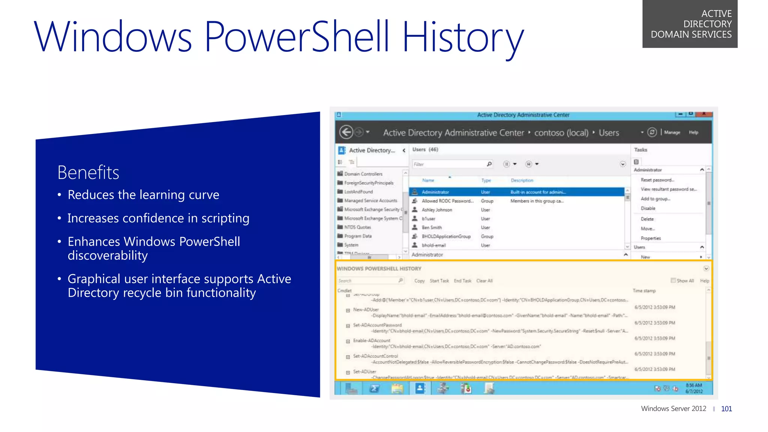768x432 pixels.
Task: Click the Active Directory pane icon
Action: [x=342, y=150]
